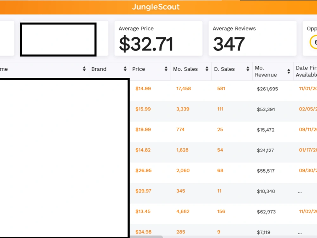
Task: Click price $14.82
Action: point(143,150)
